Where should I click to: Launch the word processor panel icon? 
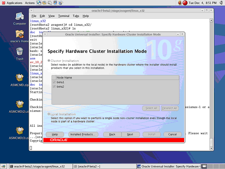50,3
